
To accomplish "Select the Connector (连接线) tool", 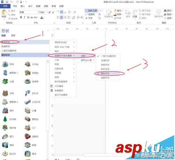I will point(90,14).
